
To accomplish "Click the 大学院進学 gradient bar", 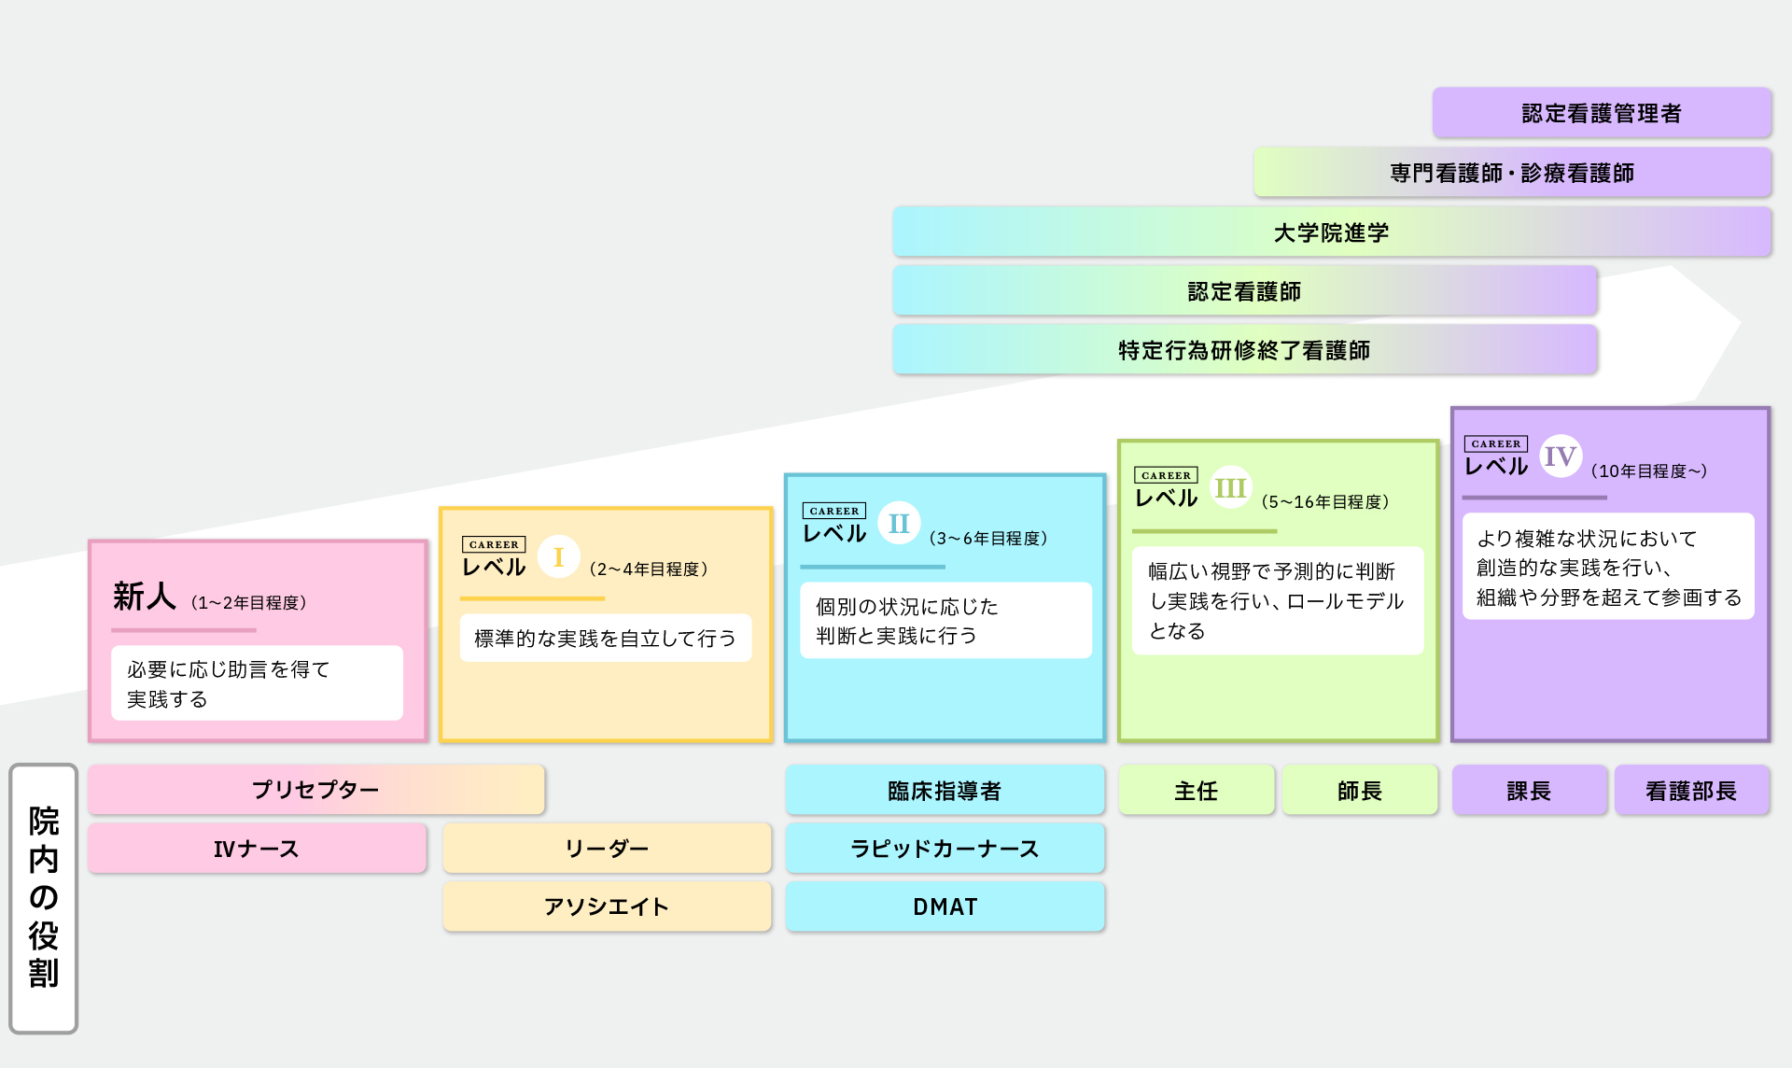I will [1331, 232].
